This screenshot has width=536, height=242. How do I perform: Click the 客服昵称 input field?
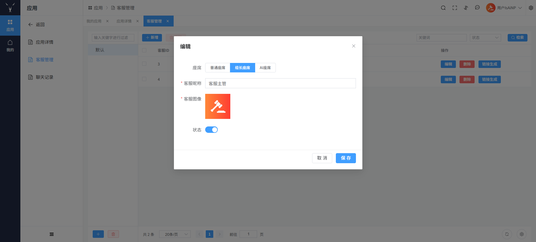point(280,83)
